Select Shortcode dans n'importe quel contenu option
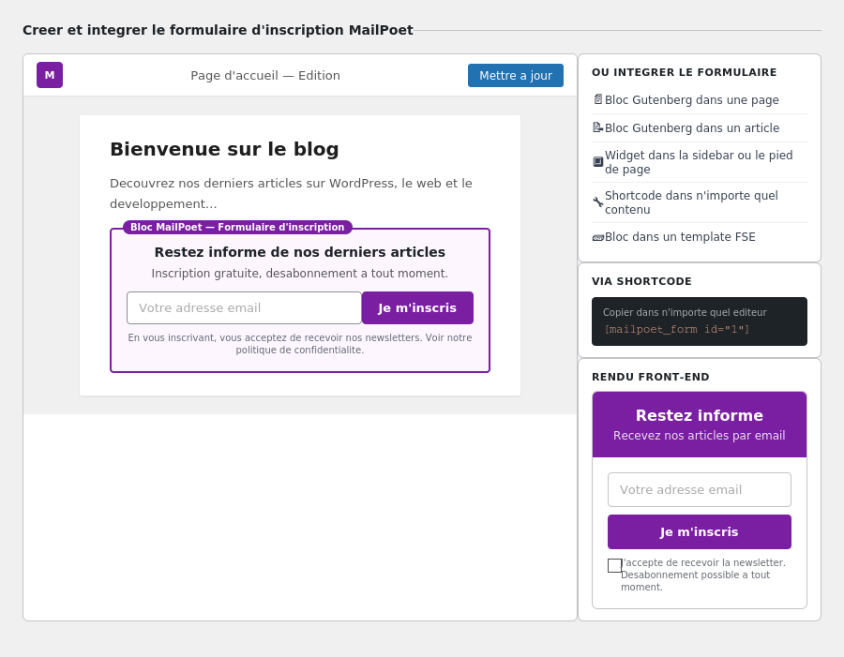 tap(700, 202)
